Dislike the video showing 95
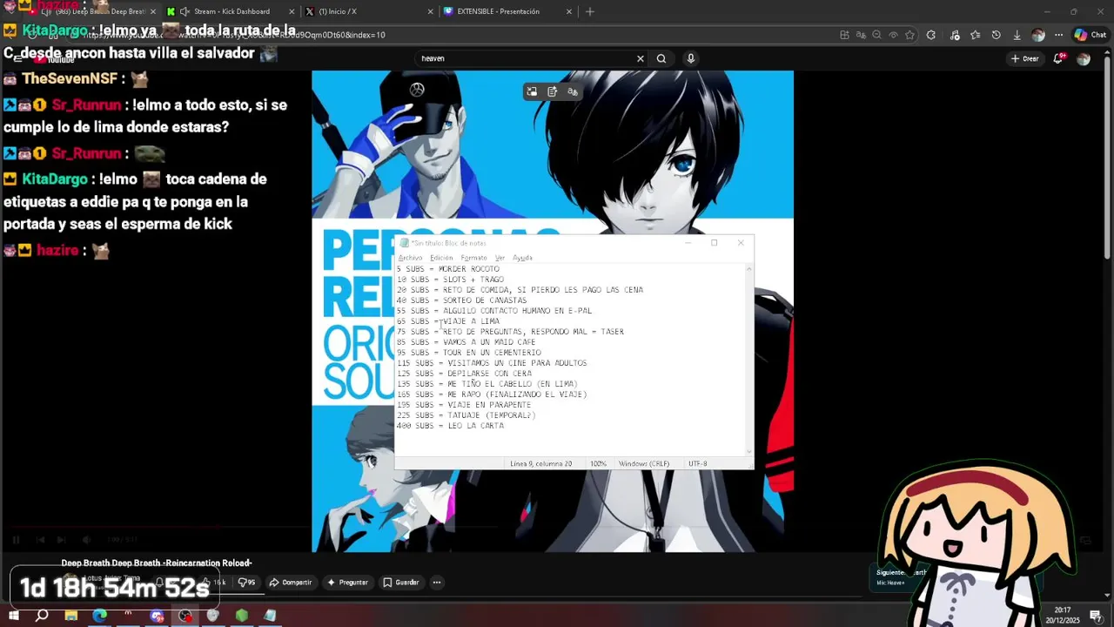The width and height of the screenshot is (1114, 627). (x=247, y=583)
